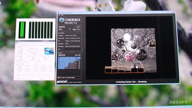Click the Intel Xeon logo in CPU-Z

(x=49, y=51)
